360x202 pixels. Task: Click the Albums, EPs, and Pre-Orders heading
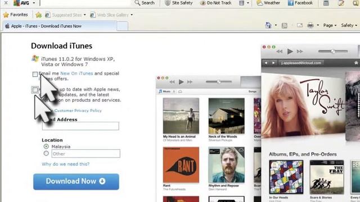pyautogui.click(x=303, y=154)
